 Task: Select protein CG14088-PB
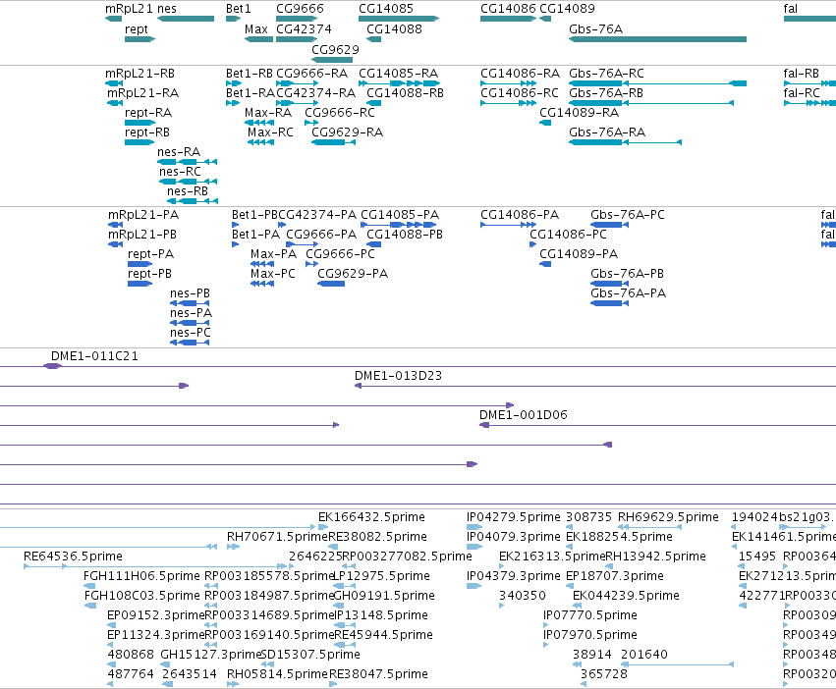(x=405, y=235)
